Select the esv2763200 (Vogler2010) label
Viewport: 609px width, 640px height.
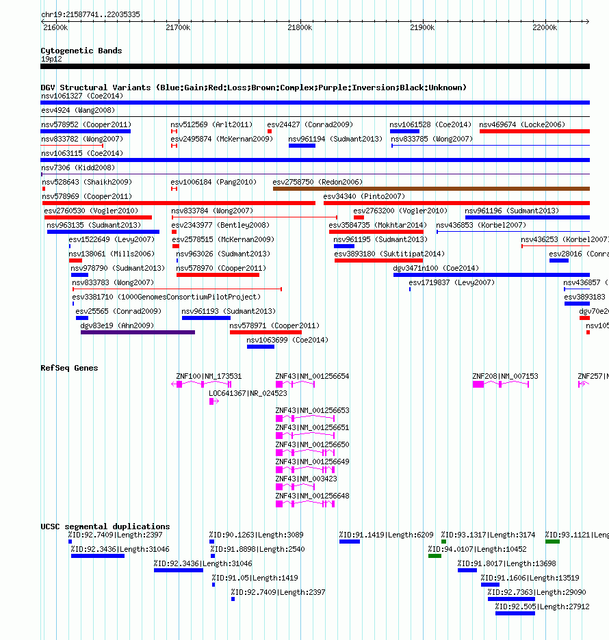(x=400, y=211)
